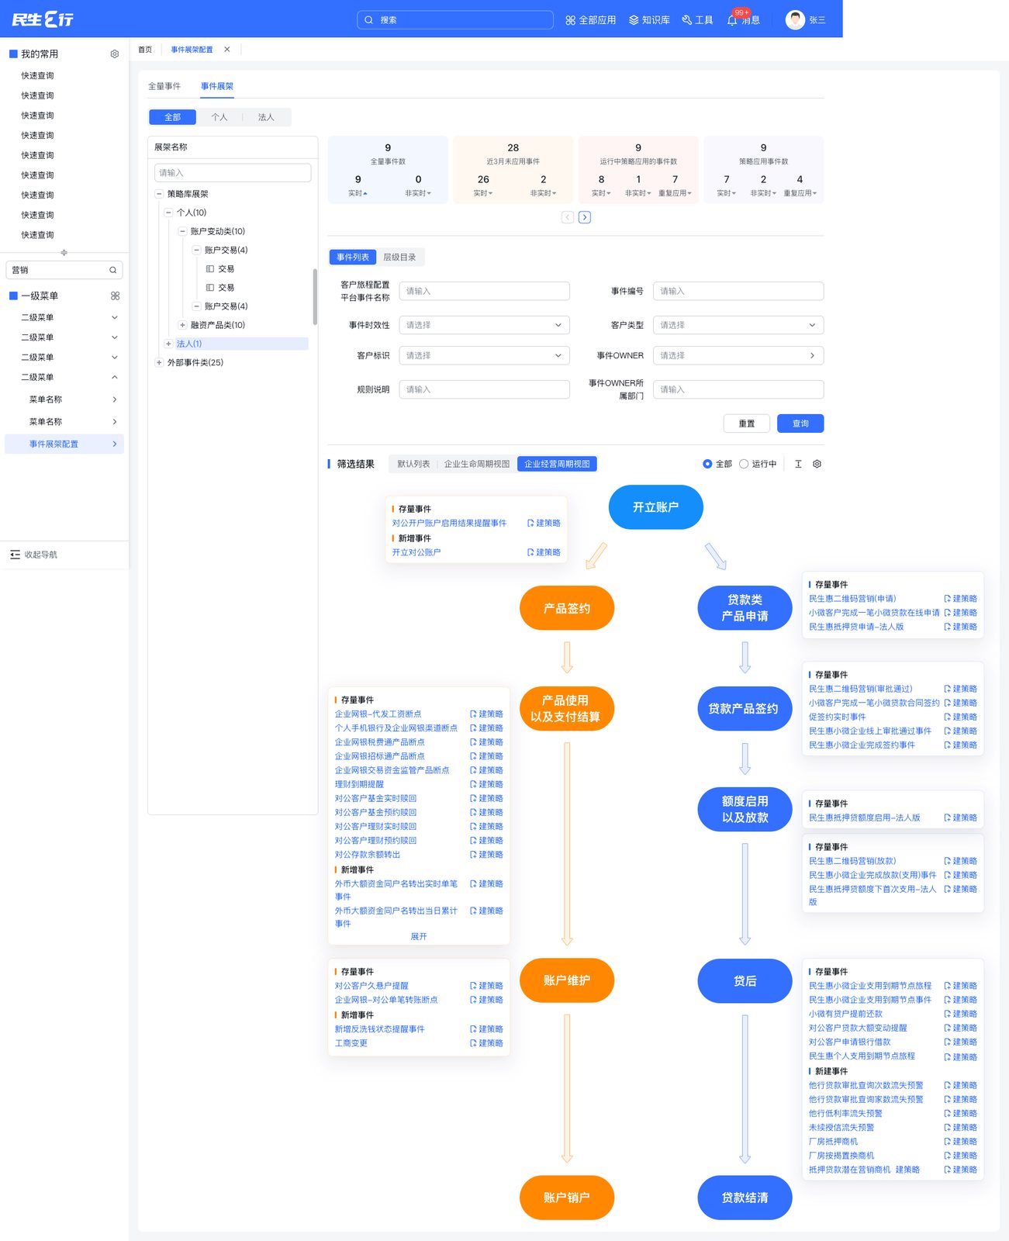
Task: Click 建策略 icon for 开立对公账户
Action: (x=530, y=552)
